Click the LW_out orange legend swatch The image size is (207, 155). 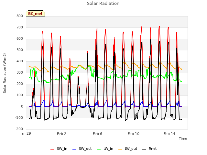pos(120,149)
